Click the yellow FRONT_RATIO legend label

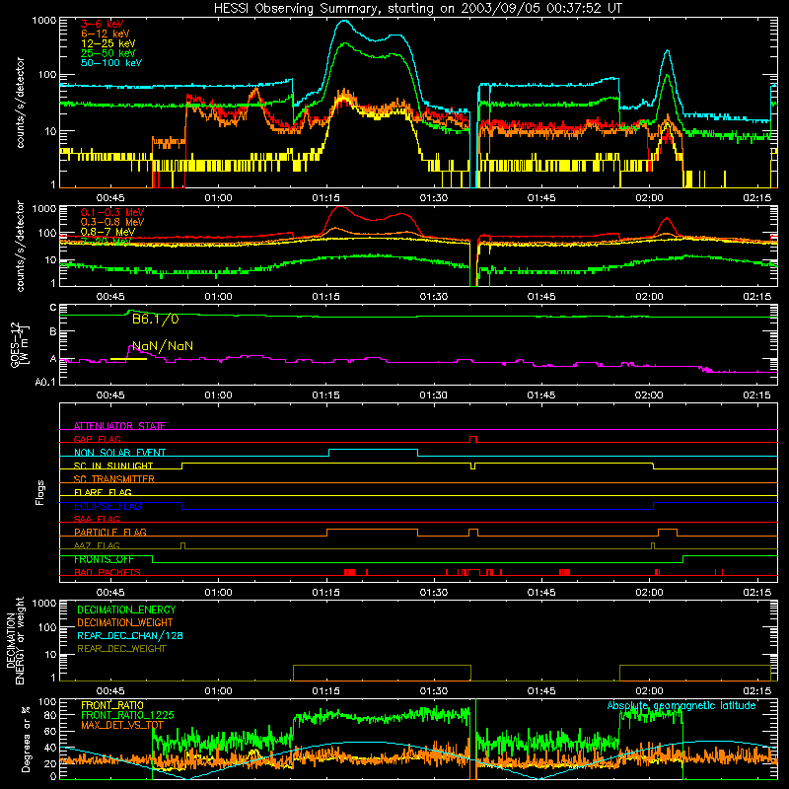click(111, 705)
